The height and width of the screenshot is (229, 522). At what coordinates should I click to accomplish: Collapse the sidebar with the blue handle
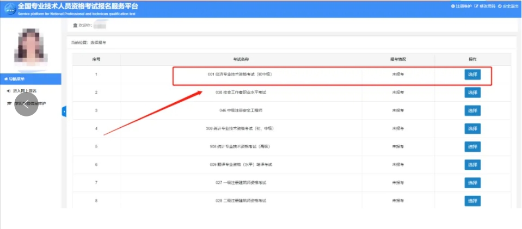pos(64,112)
